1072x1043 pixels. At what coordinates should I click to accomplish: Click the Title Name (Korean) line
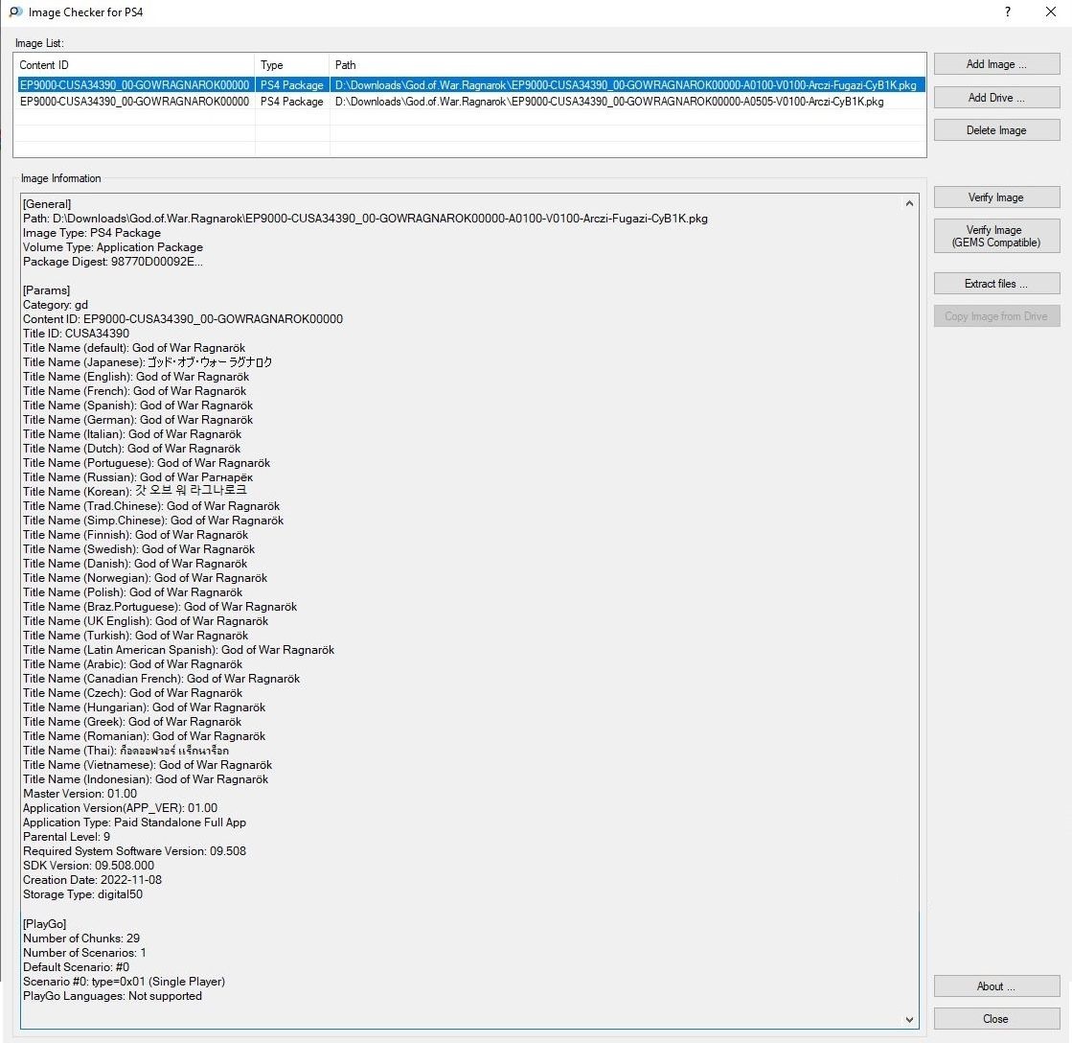pyautogui.click(x=135, y=491)
